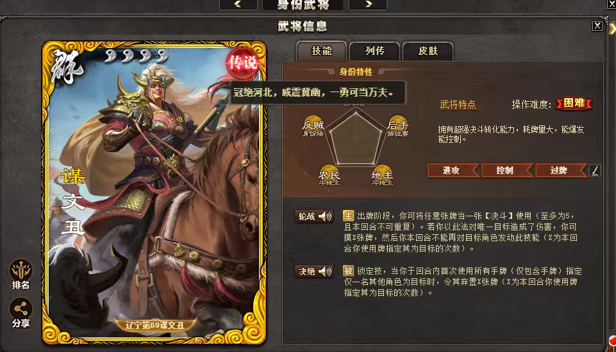Go to next general with right arrow
616x352 pixels.
(368, 4)
